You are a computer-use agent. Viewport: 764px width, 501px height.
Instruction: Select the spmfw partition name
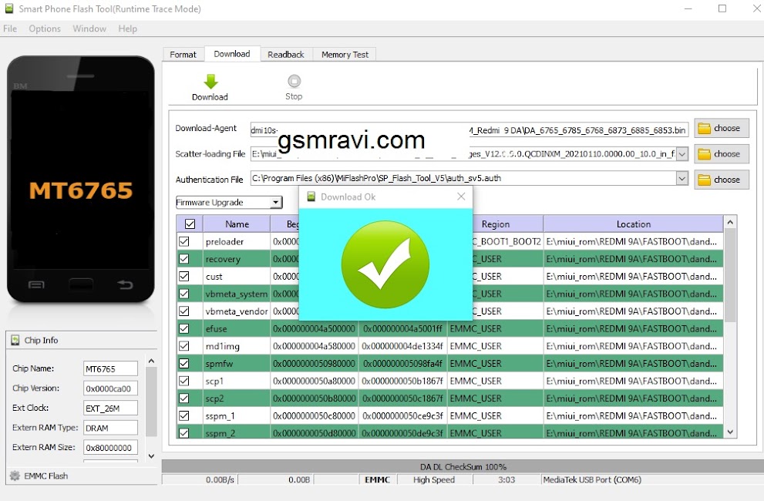coord(219,364)
